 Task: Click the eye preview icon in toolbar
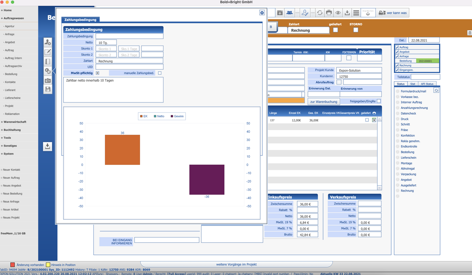(338, 13)
